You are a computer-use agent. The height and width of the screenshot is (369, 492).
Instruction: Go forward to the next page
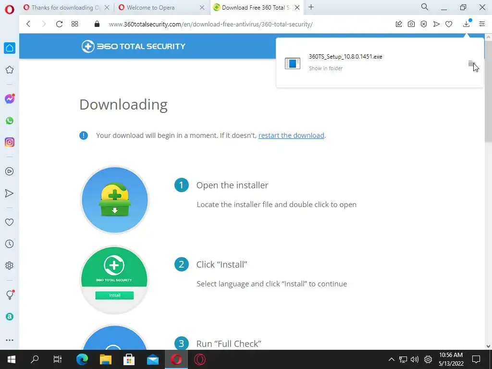44,24
